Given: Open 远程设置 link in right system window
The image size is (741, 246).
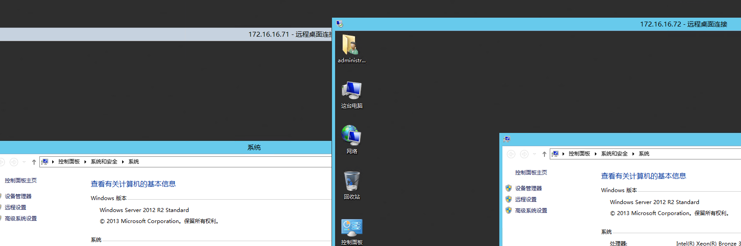Looking at the screenshot, I should (x=526, y=199).
